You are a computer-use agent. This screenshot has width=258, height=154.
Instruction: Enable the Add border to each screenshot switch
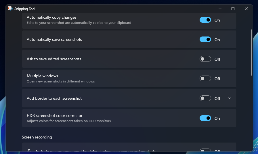205,98
